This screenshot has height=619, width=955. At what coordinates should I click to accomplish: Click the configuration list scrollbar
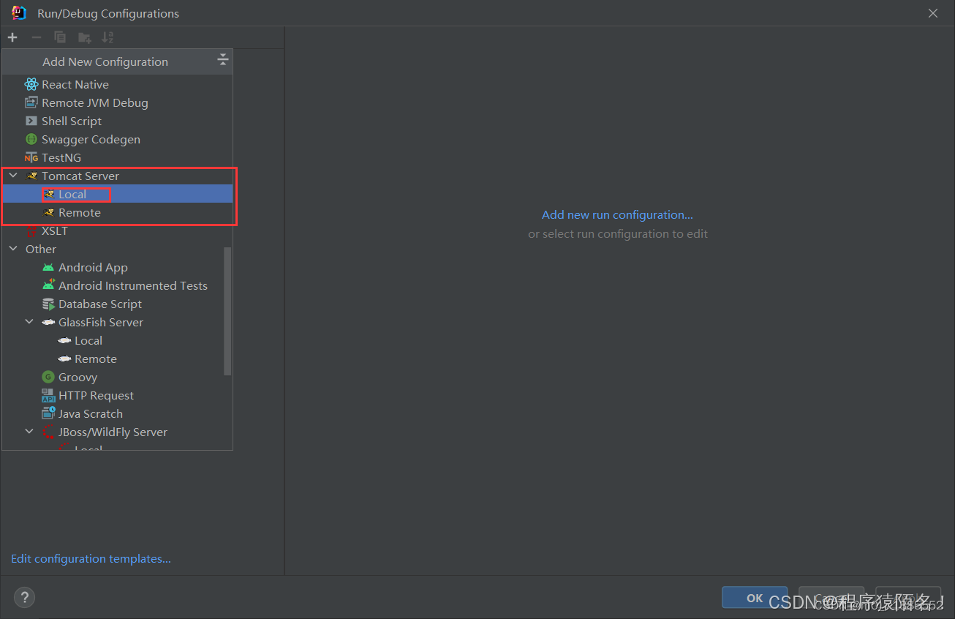[x=227, y=311]
